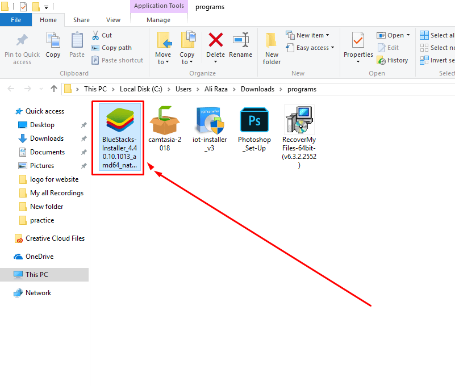Open the Move to dropdown
The height and width of the screenshot is (386, 455).
point(163,48)
